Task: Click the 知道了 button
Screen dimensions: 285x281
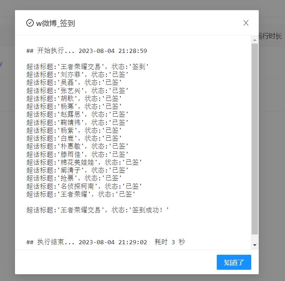Action: [x=234, y=262]
